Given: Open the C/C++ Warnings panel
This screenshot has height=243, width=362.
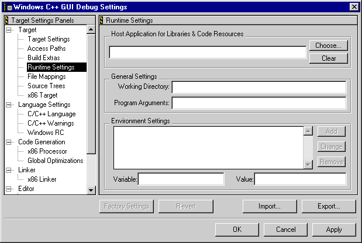Looking at the screenshot, I should point(51,123).
